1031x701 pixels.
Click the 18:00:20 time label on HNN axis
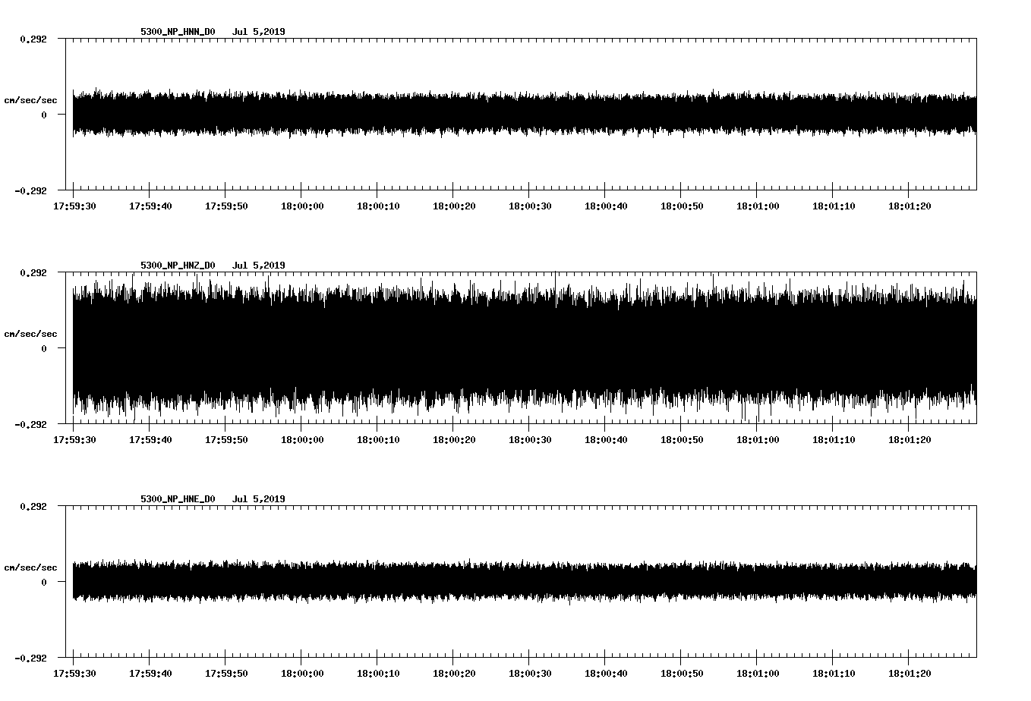tap(454, 206)
